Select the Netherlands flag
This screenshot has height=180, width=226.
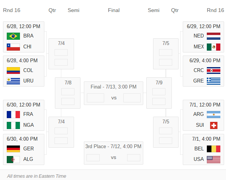tap(213, 36)
